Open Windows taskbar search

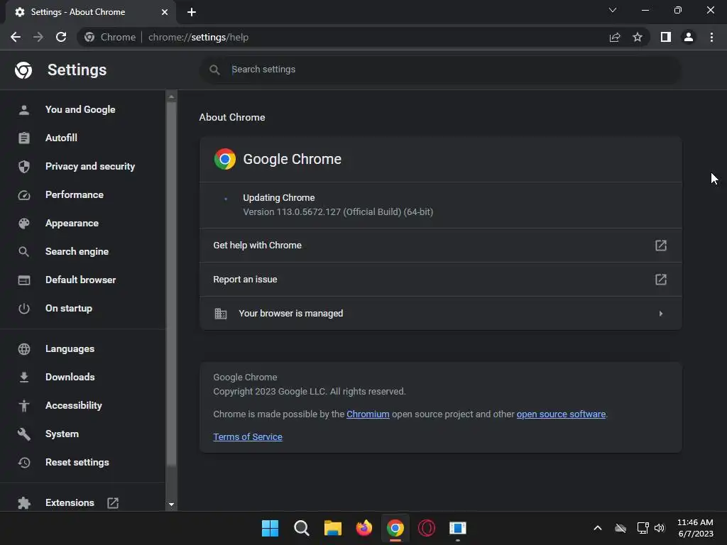point(301,528)
